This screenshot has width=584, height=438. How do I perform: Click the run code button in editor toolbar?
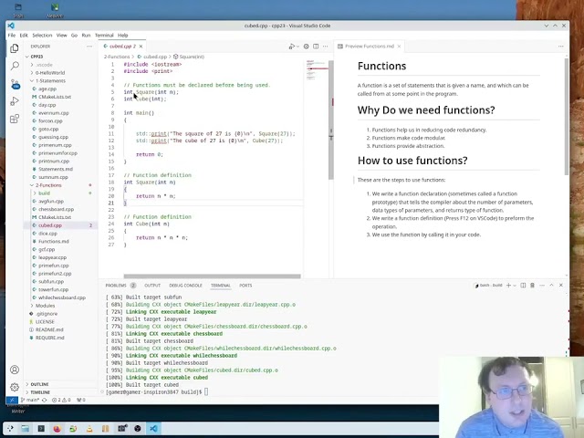point(292,47)
